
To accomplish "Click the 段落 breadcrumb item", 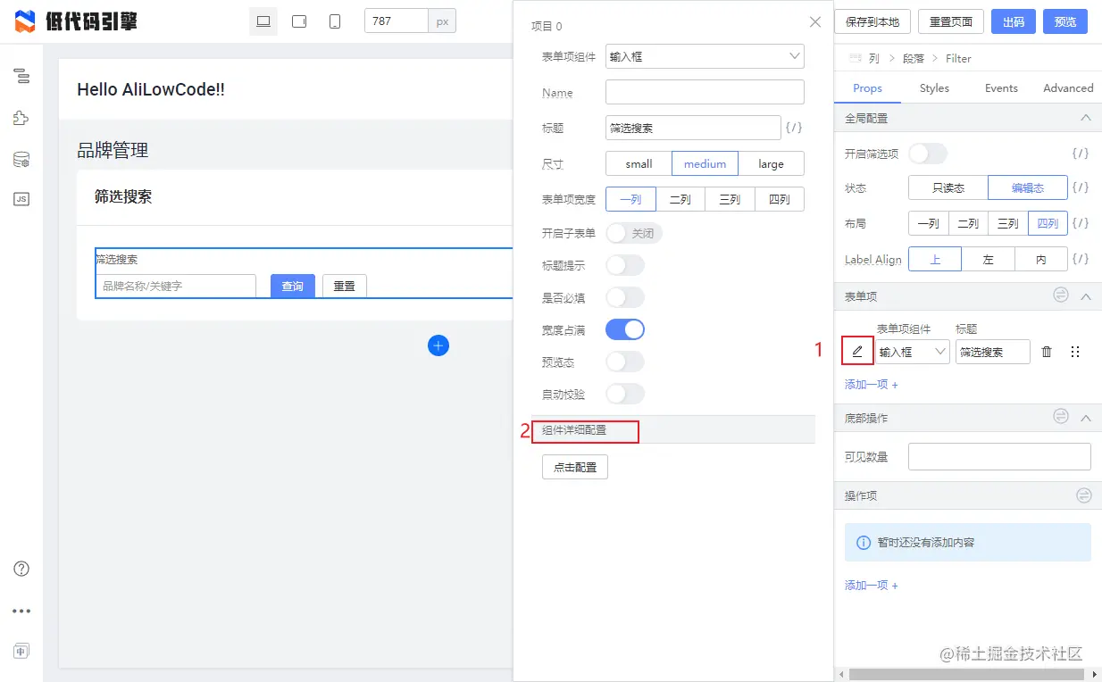I will point(914,58).
